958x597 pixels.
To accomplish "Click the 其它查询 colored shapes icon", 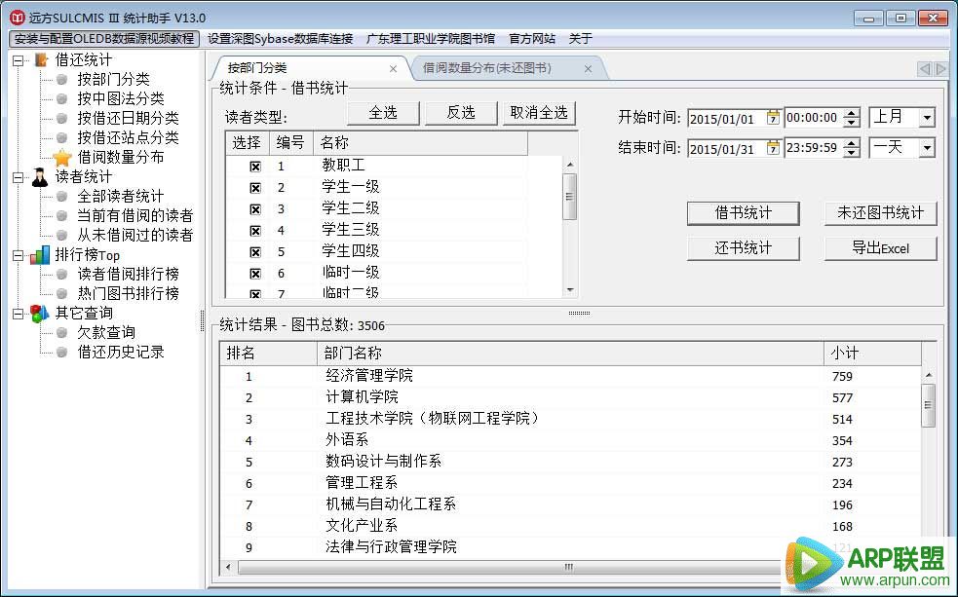I will 40,314.
